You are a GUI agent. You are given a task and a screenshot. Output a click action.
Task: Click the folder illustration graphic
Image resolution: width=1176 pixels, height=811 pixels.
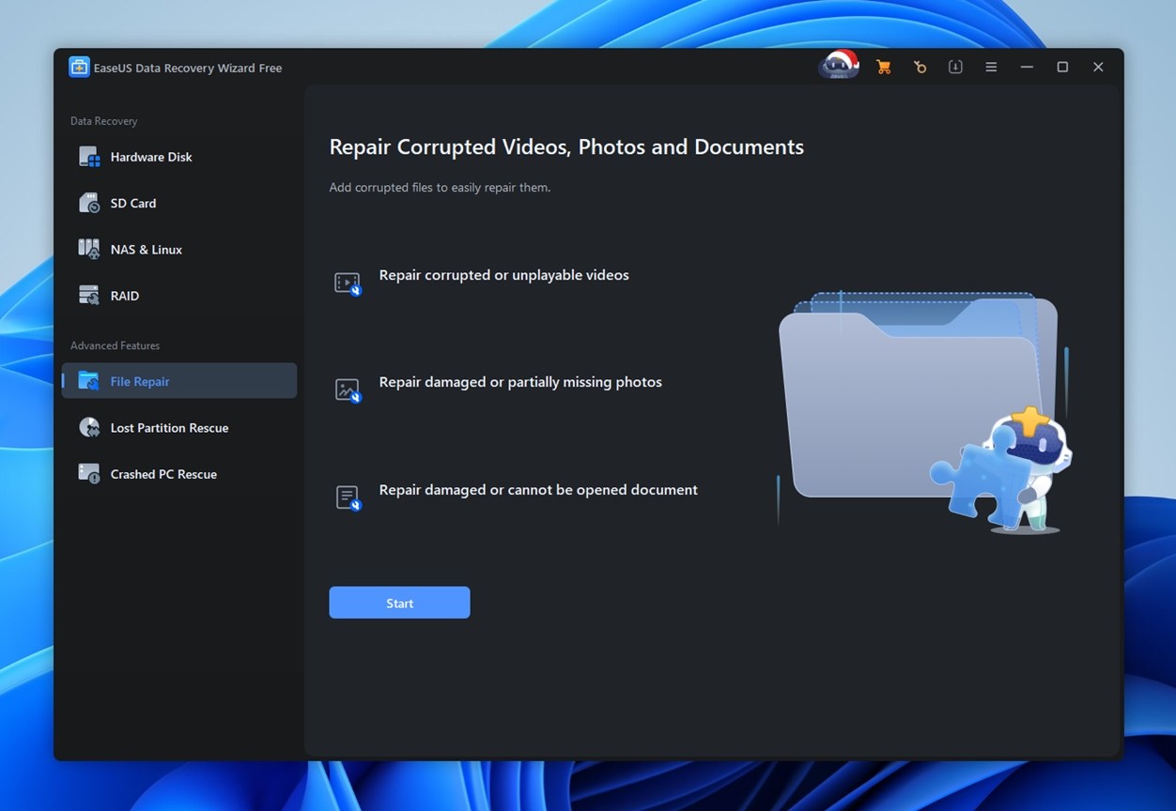916,404
